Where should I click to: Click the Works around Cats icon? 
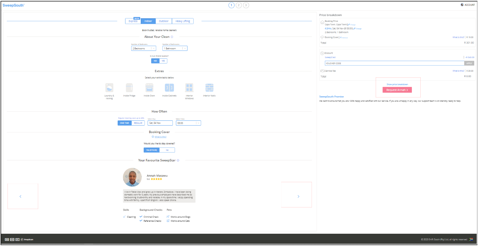[168, 221]
